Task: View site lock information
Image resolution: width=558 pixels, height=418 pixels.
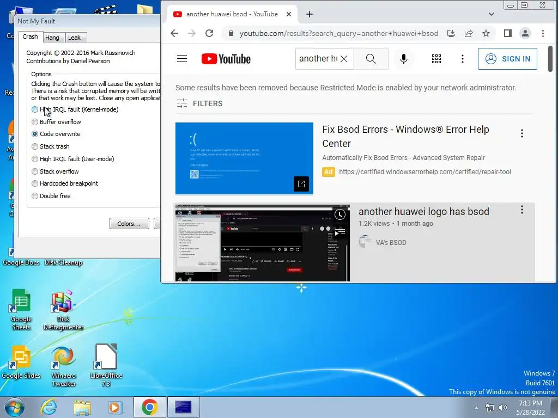Action: pos(231,33)
